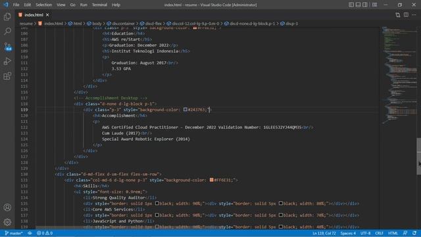Open the Manage gear icon
This screenshot has width=421, height=237.
click(7, 222)
